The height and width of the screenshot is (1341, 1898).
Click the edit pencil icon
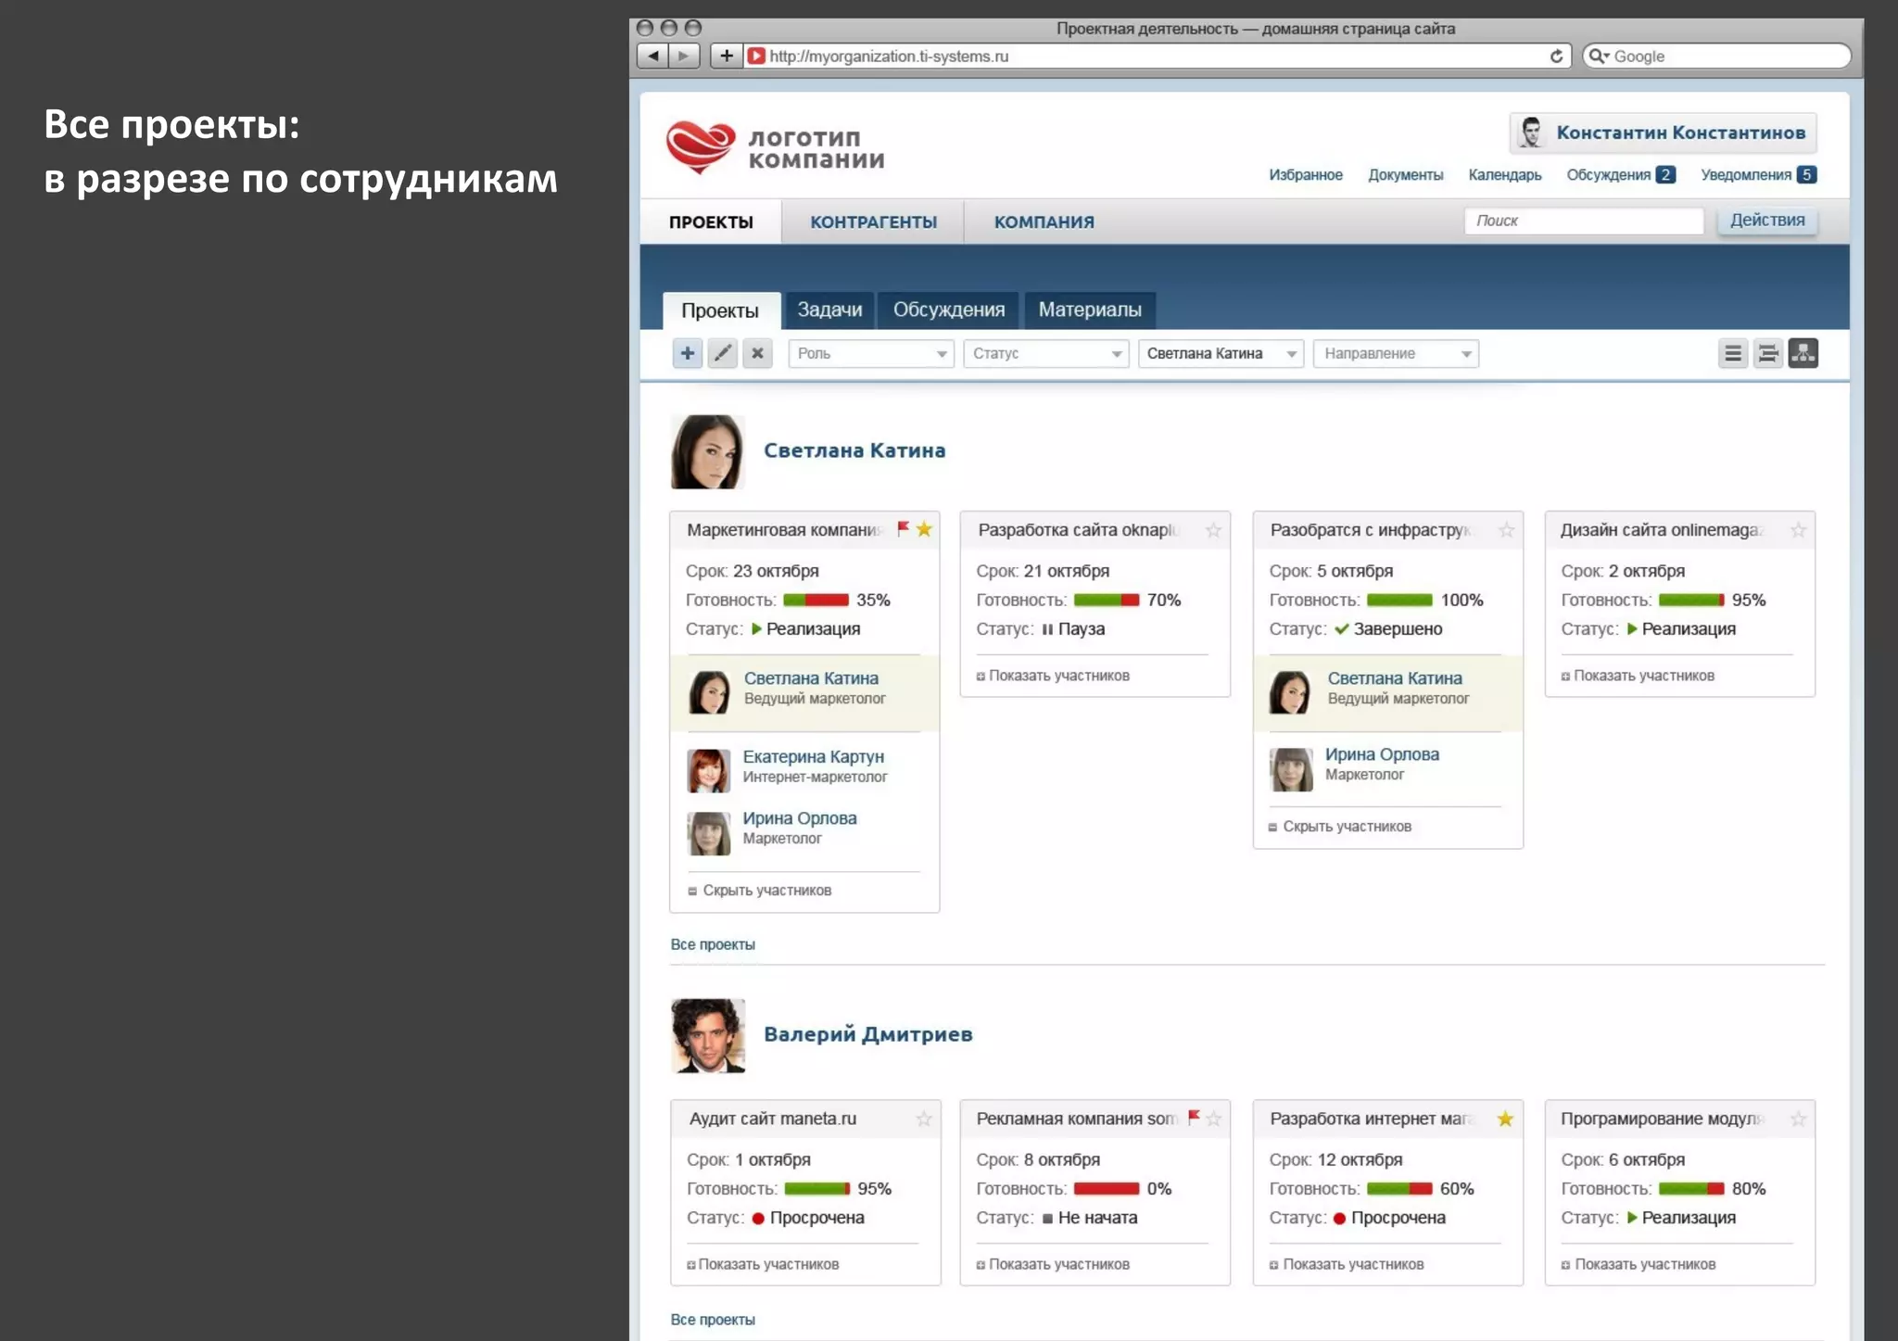[x=723, y=353]
